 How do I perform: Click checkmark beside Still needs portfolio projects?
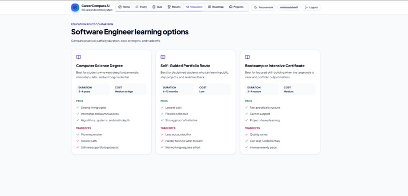coord(77,148)
